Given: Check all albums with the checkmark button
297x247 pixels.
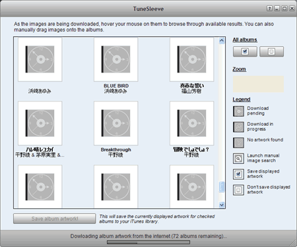Looking at the screenshot, I should coord(245,51).
